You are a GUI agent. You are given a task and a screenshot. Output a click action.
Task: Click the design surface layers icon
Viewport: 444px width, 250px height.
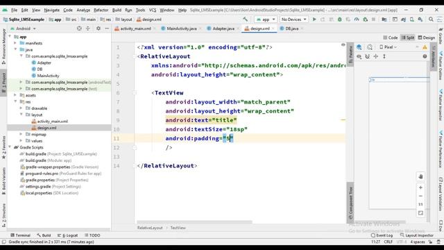click(x=359, y=47)
